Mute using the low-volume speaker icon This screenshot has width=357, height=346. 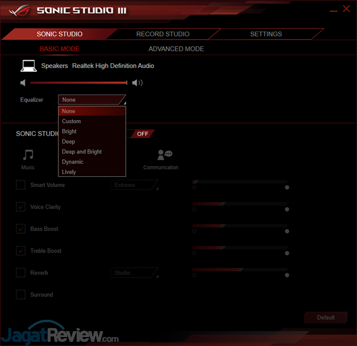(x=23, y=83)
